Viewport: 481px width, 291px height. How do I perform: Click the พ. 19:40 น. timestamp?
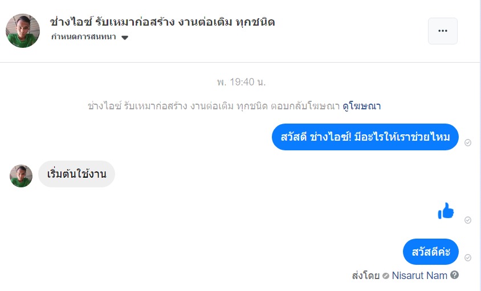click(241, 82)
